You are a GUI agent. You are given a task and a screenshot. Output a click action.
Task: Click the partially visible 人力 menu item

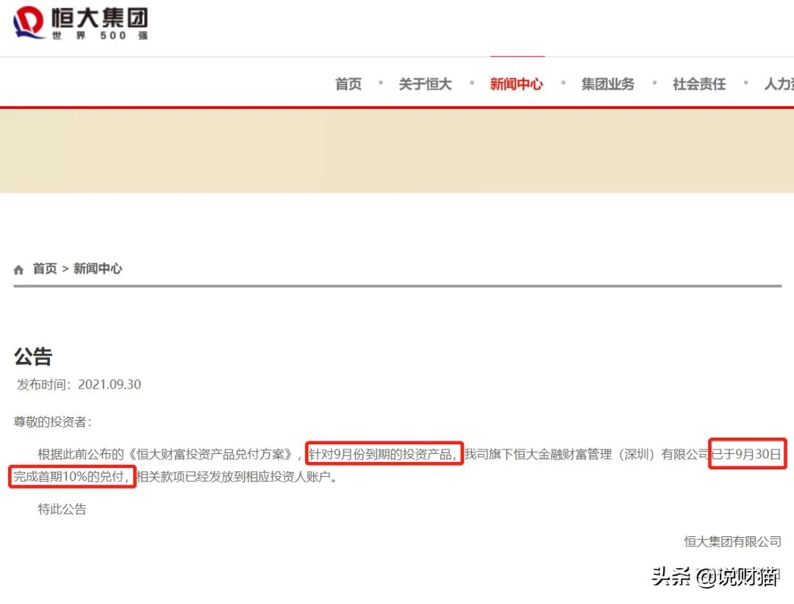(x=781, y=84)
